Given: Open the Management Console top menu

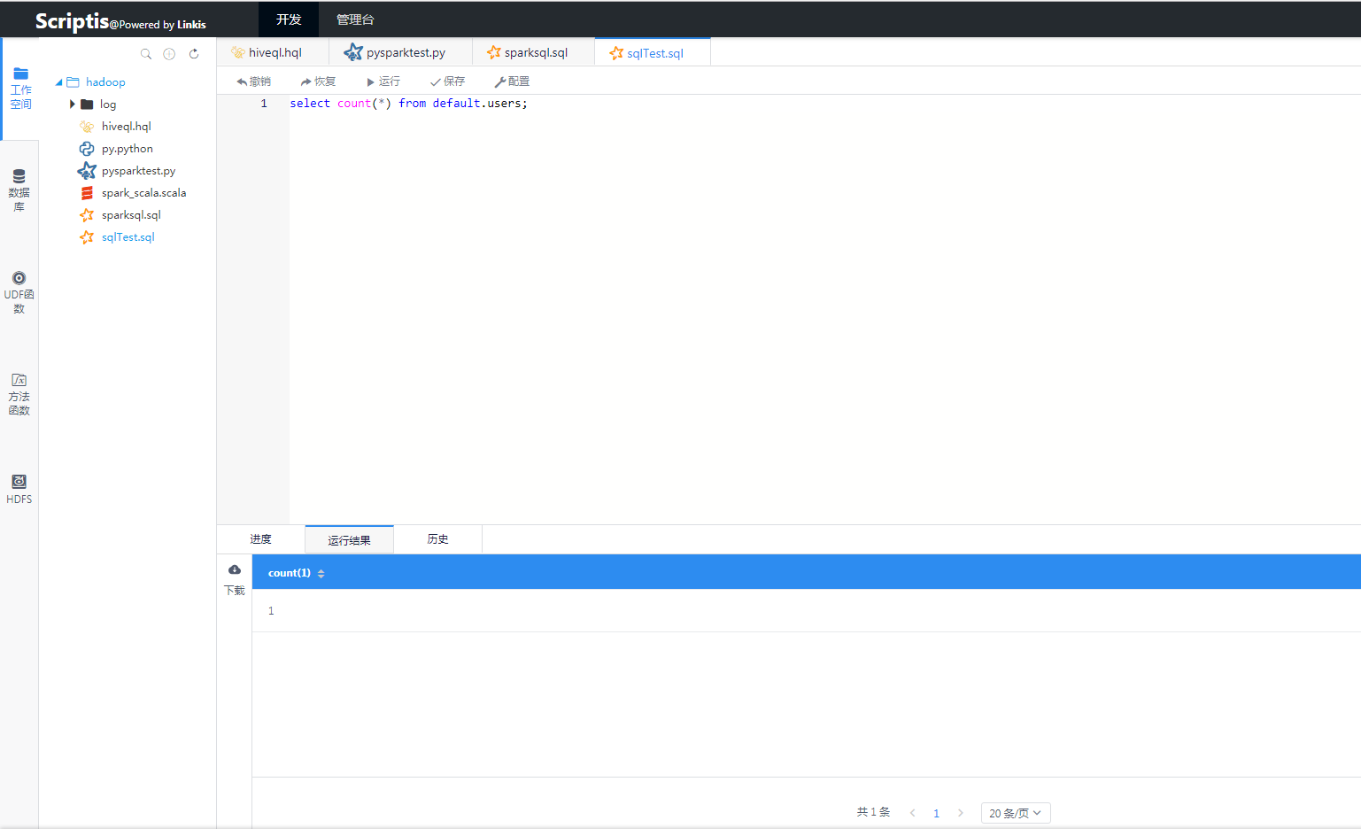Looking at the screenshot, I should point(355,19).
